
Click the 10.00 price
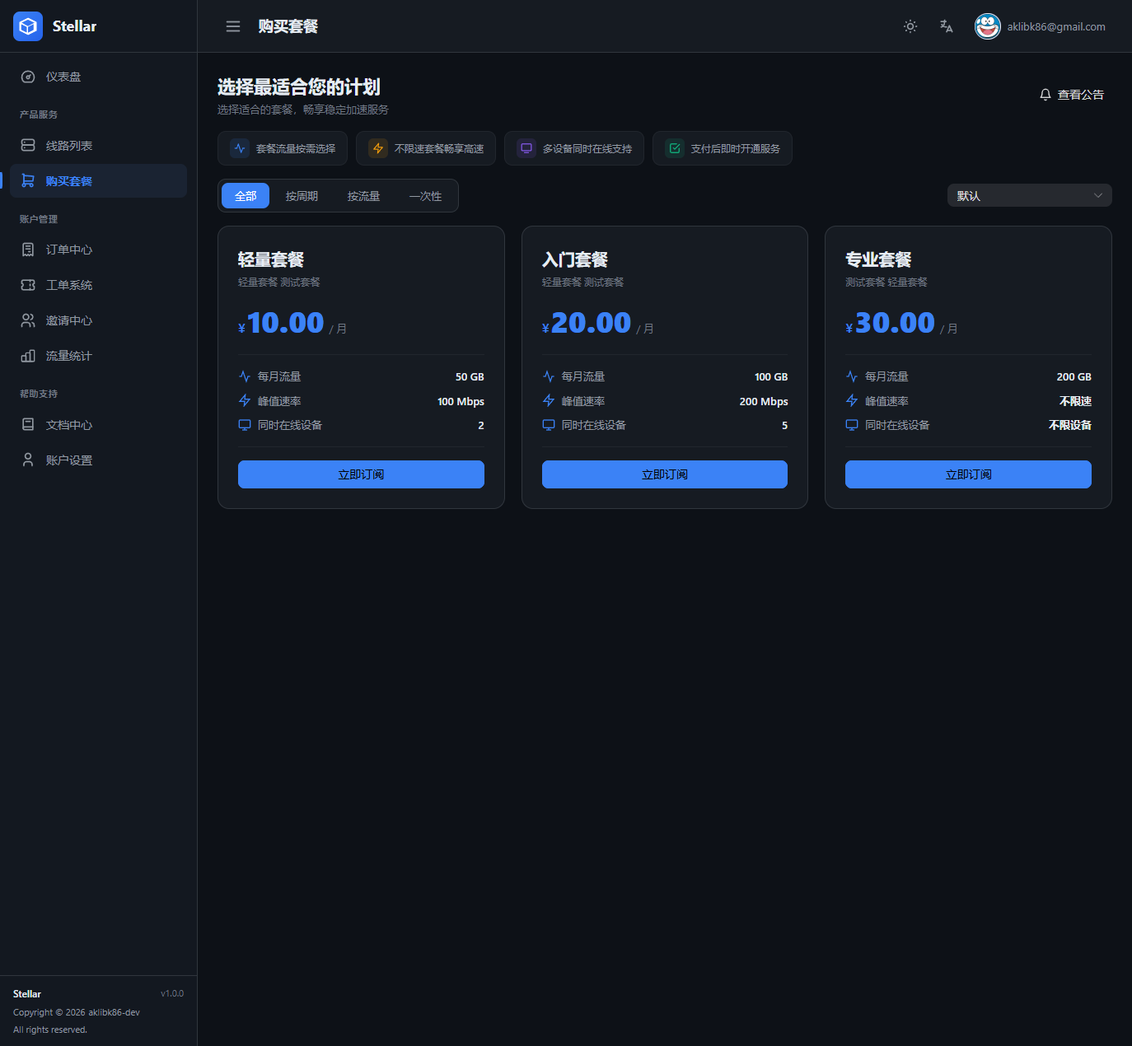click(x=286, y=323)
